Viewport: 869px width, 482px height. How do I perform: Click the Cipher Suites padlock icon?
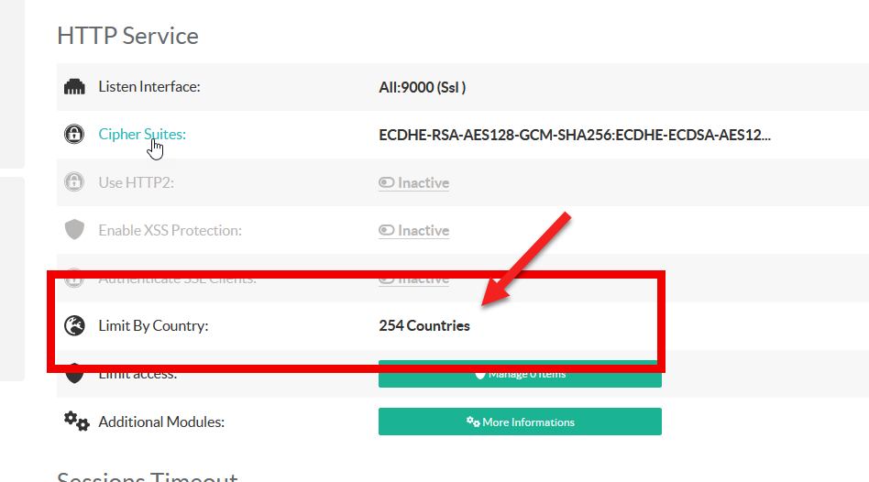click(74, 135)
